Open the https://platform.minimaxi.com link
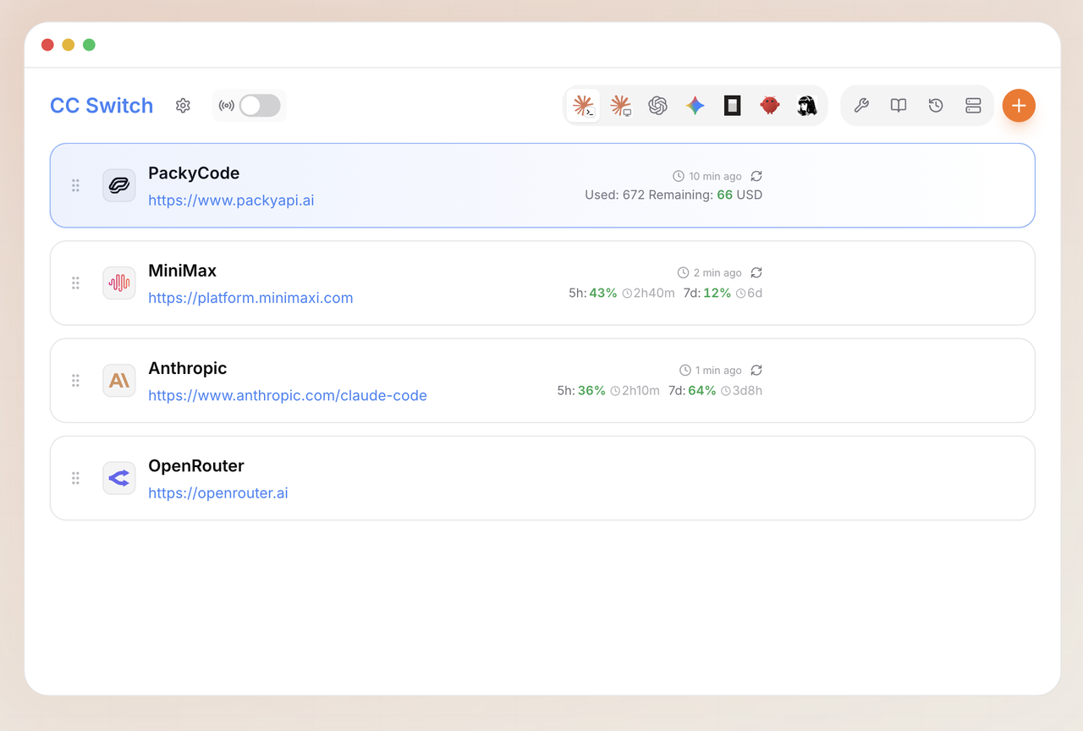Viewport: 1083px width, 731px height. [250, 298]
